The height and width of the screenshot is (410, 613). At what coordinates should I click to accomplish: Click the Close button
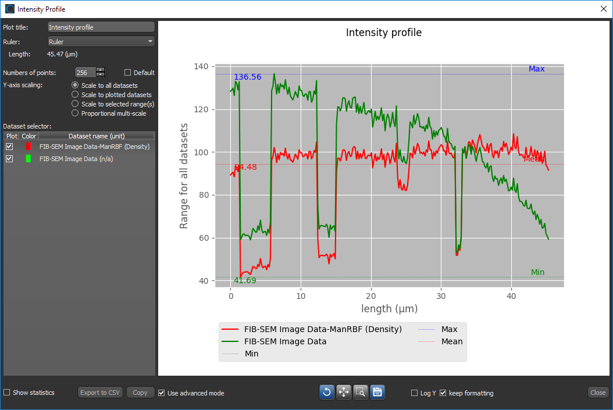click(598, 392)
